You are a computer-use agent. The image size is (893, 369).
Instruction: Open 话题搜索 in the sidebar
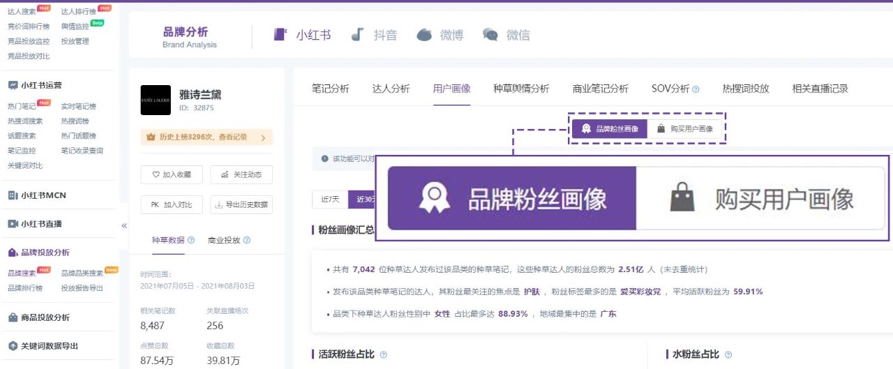(22, 136)
